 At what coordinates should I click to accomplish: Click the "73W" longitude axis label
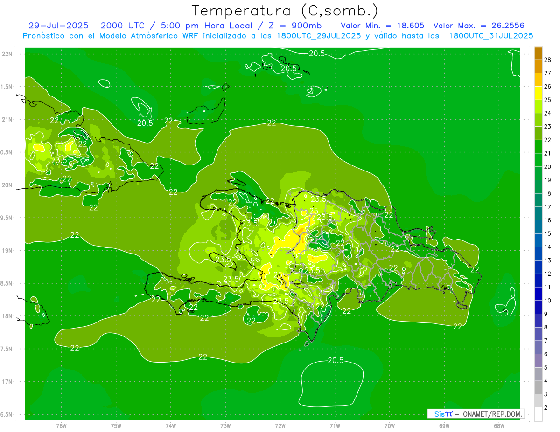point(225,426)
